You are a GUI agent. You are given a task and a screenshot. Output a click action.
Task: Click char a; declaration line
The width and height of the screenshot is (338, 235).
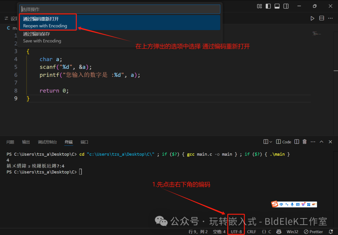[51, 59]
